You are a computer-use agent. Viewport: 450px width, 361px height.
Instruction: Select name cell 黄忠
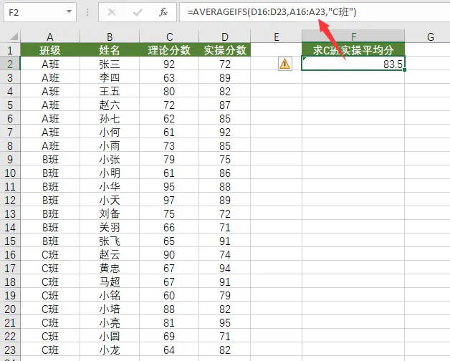[110, 269]
